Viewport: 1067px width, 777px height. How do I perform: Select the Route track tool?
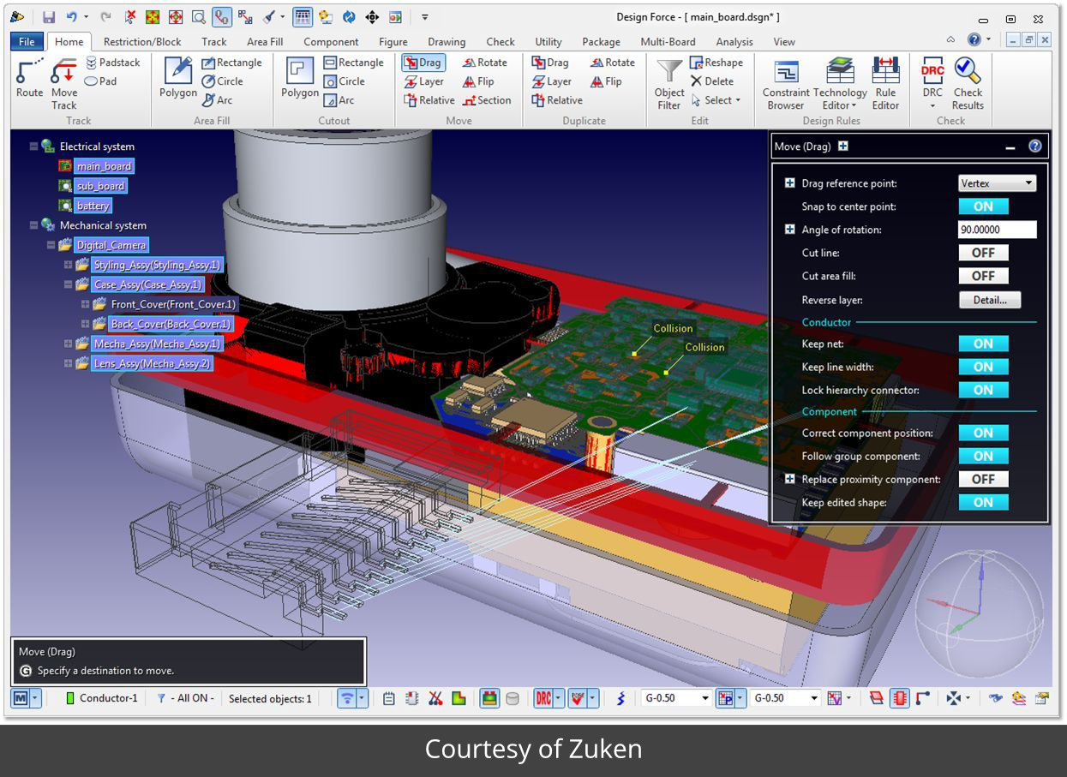pyautogui.click(x=29, y=79)
